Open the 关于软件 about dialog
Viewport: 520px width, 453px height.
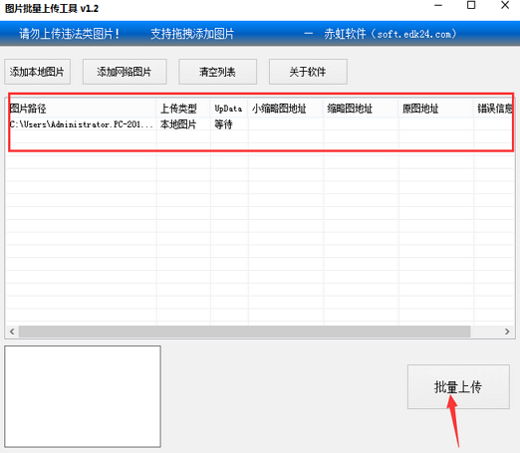click(x=308, y=72)
